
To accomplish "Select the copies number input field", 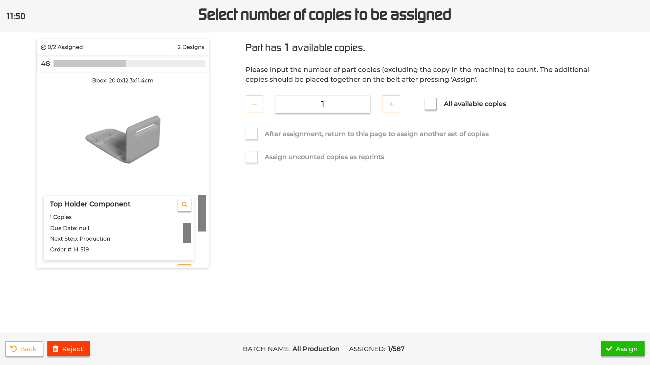I will 322,104.
